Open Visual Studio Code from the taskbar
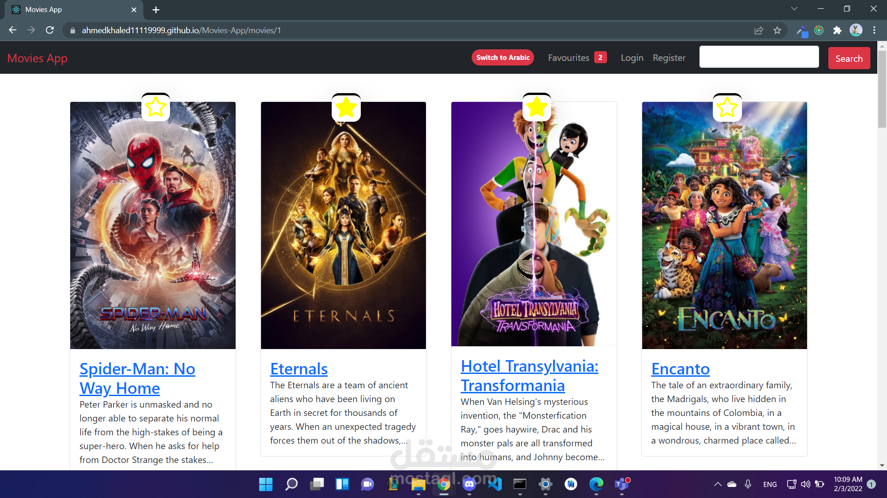The height and width of the screenshot is (498, 887). click(x=495, y=484)
